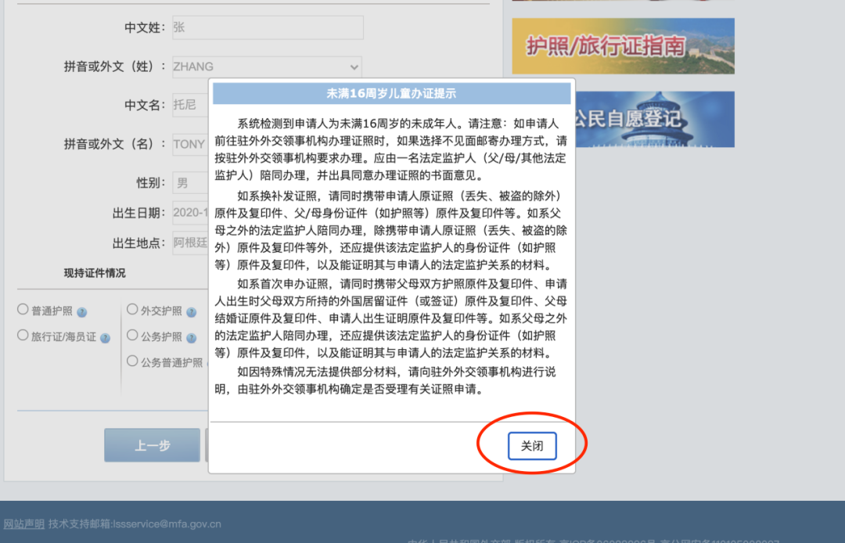Open the 网站声明 site statement link

(x=22, y=523)
